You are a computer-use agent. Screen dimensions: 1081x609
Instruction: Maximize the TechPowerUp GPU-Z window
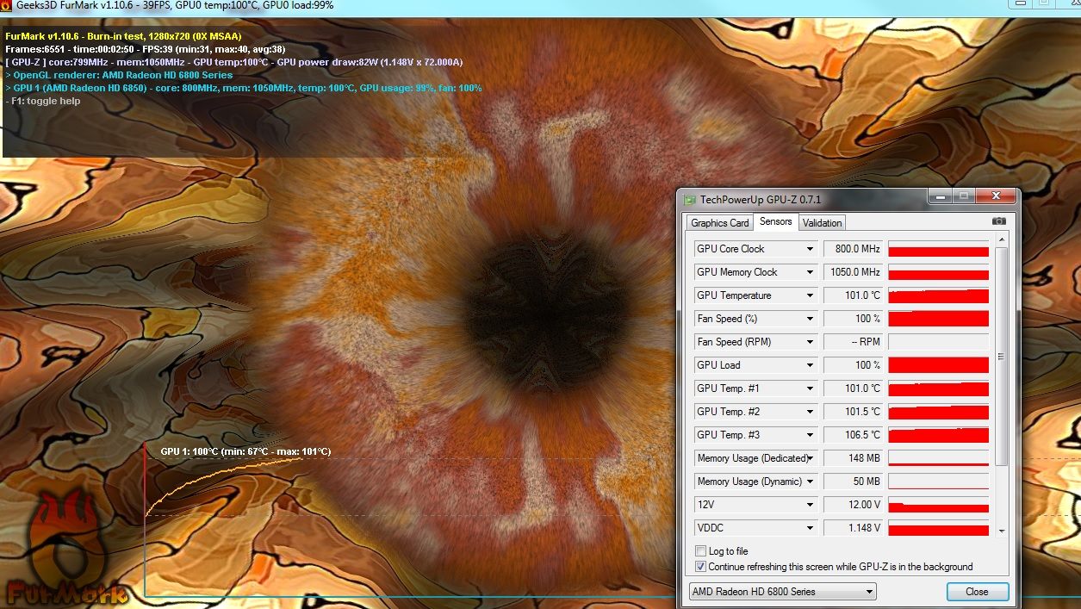click(x=963, y=196)
